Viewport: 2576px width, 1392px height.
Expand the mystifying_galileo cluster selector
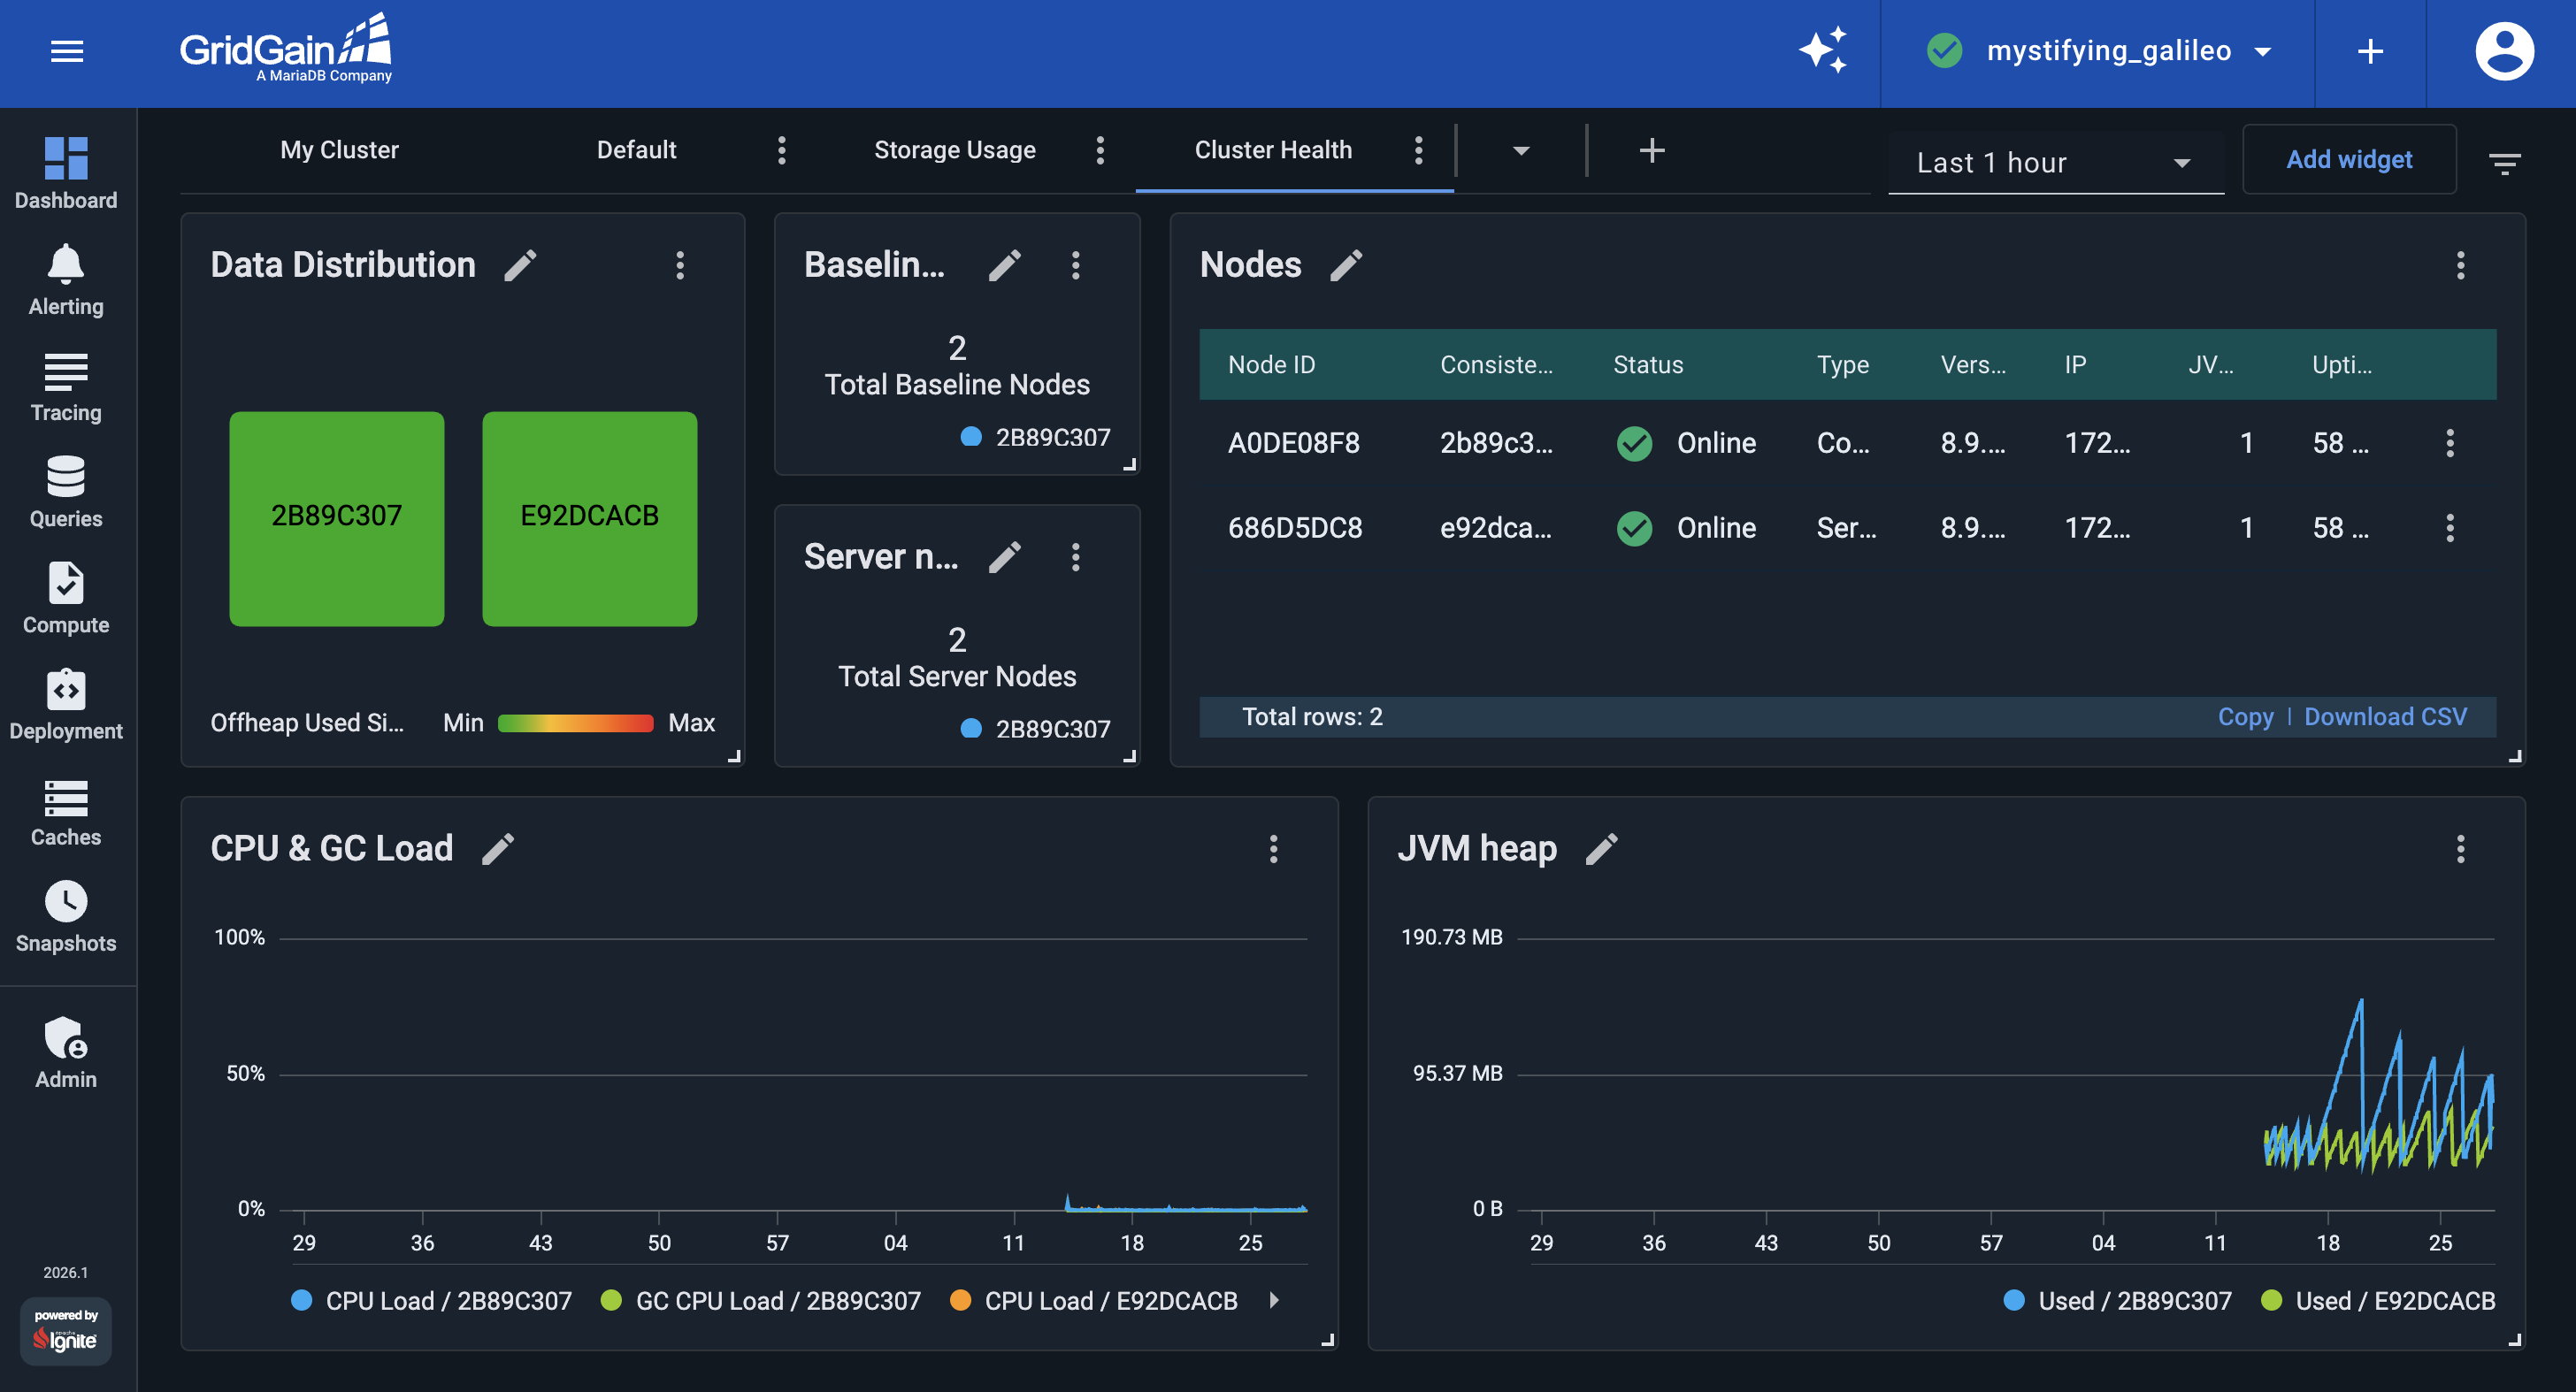coord(2098,50)
